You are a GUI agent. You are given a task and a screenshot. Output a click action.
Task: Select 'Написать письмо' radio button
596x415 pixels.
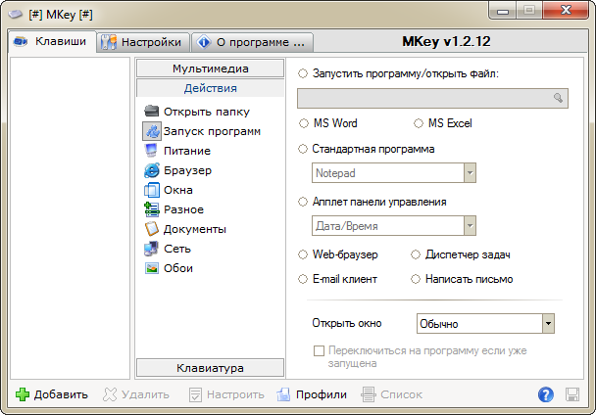pos(416,279)
